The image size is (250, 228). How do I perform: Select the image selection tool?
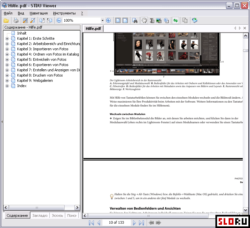pyautogui.click(x=159, y=20)
